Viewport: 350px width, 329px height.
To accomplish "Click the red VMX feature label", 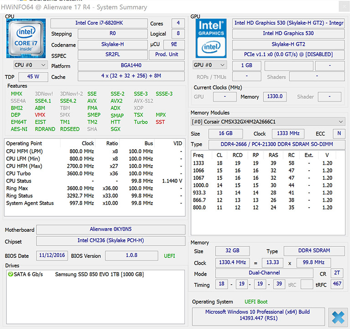I will (x=40, y=115).
